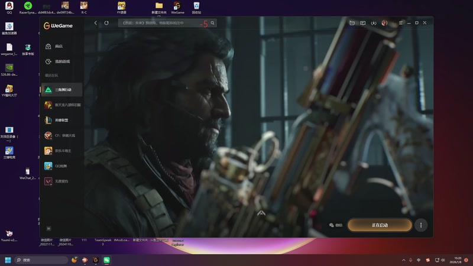This screenshot has height=266, width=473.
Task: Click the magnifier icon in WeGame search
Action: tap(213, 23)
